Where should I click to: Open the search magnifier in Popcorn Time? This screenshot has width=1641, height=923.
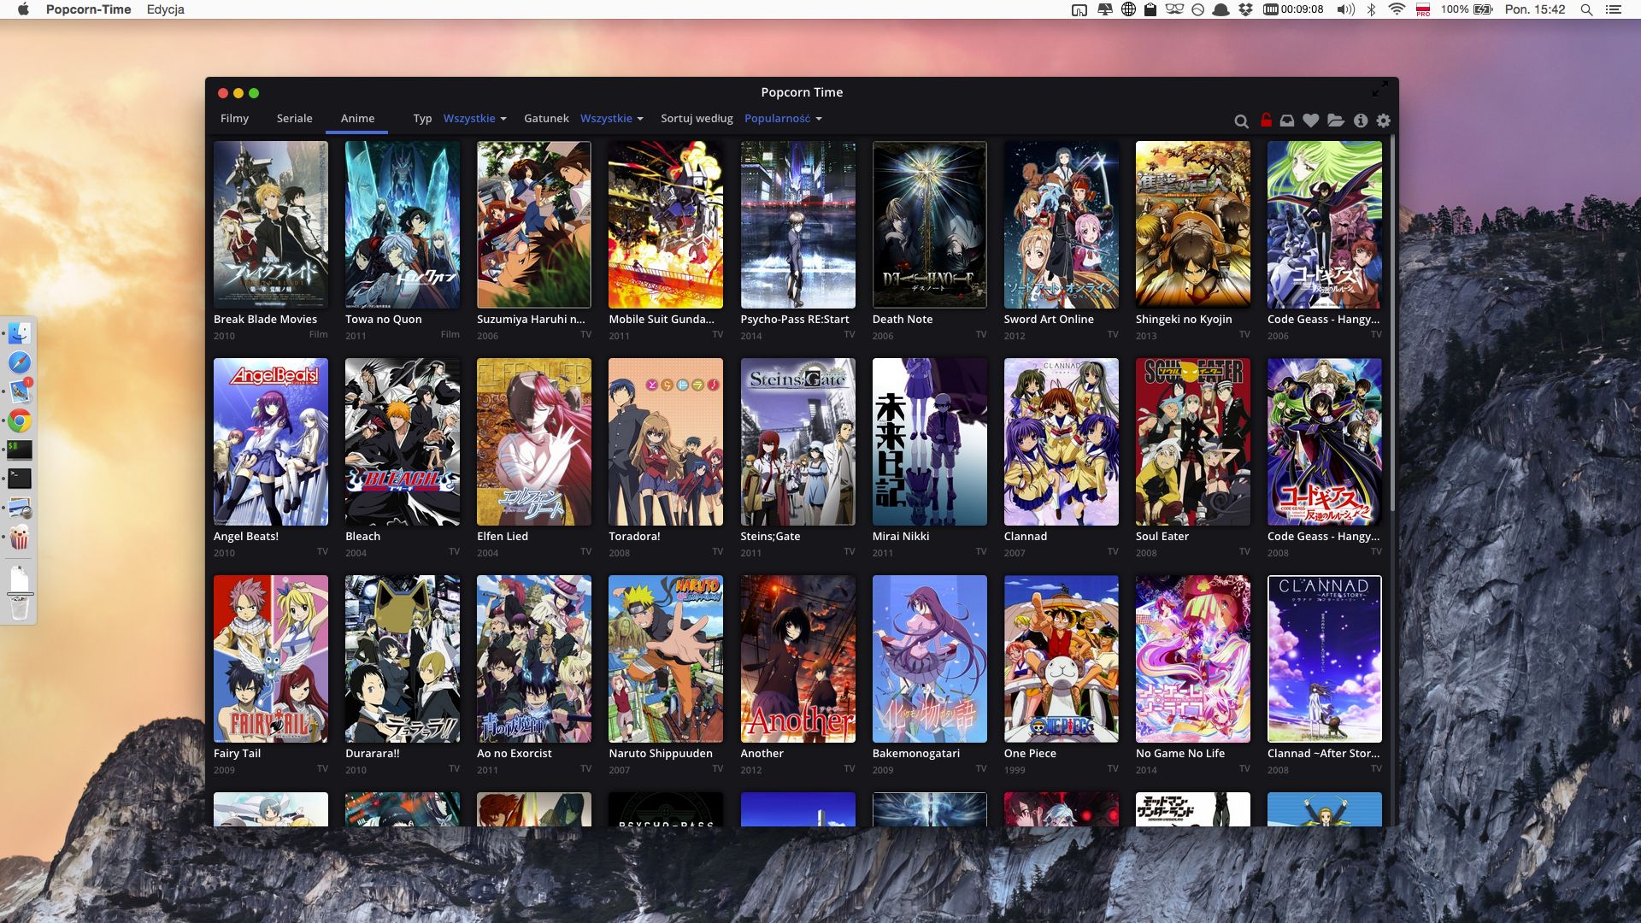point(1242,121)
